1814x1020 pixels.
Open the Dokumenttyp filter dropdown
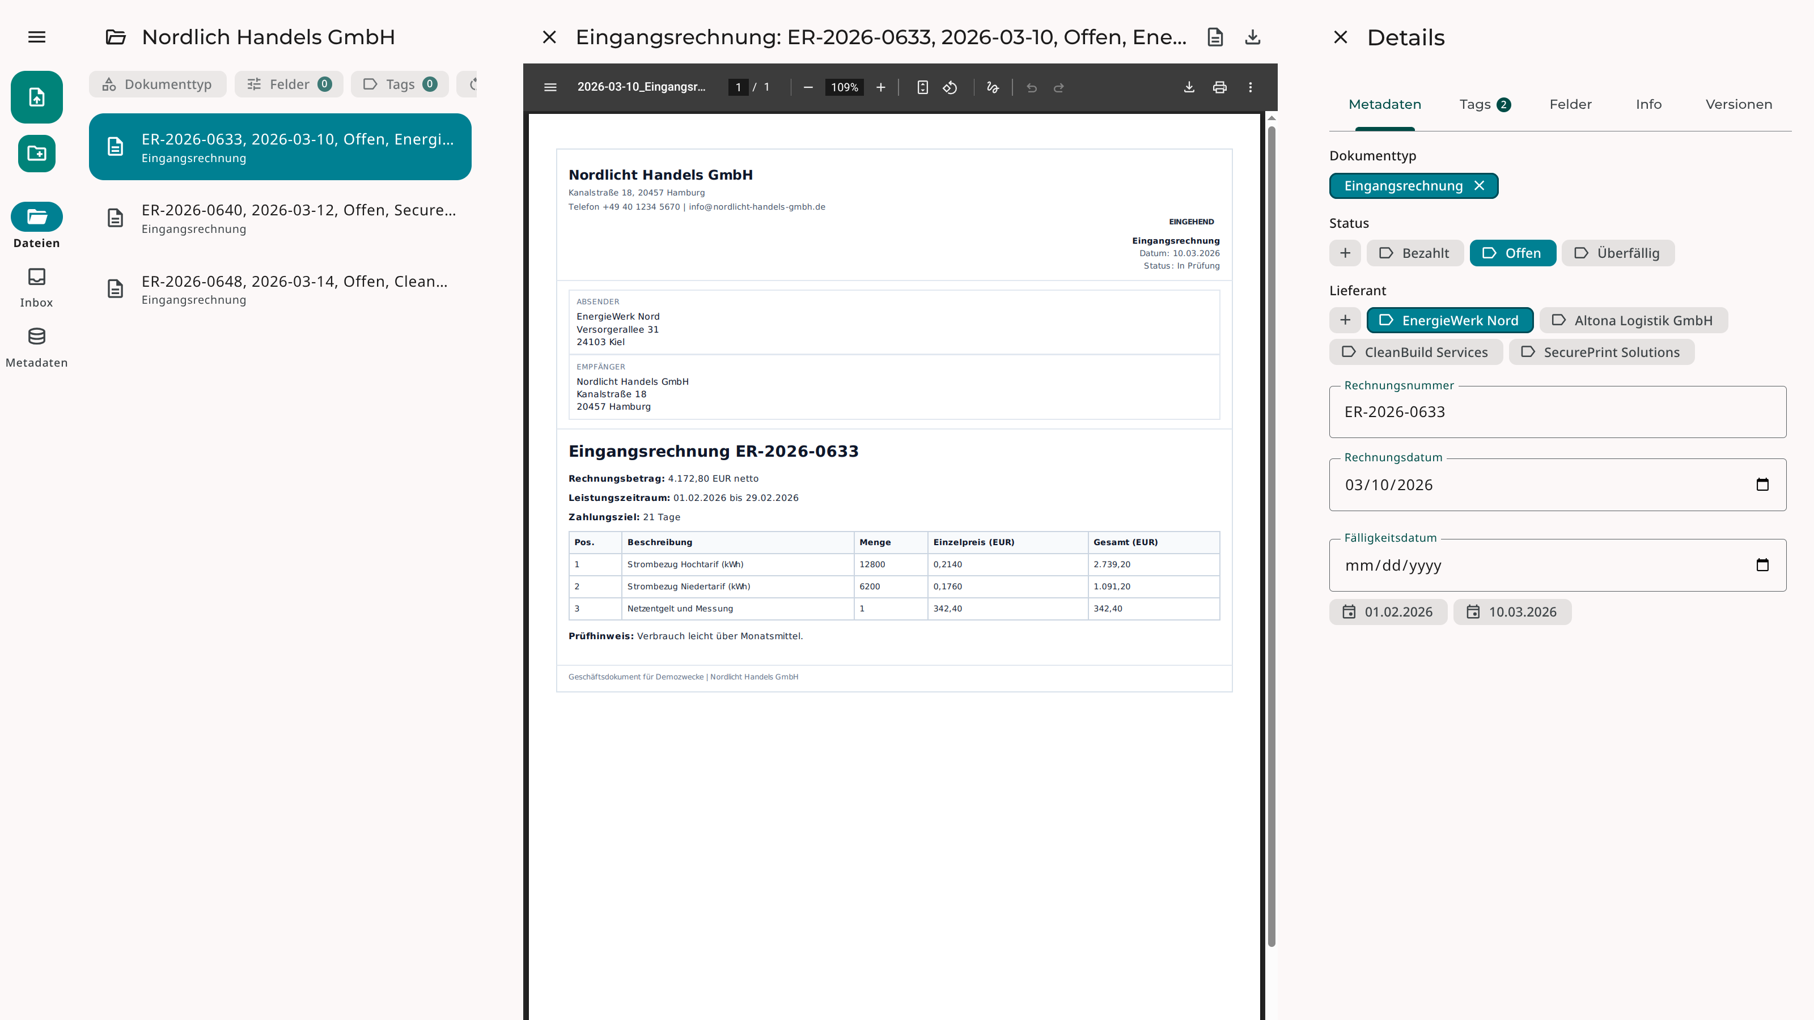(x=157, y=84)
